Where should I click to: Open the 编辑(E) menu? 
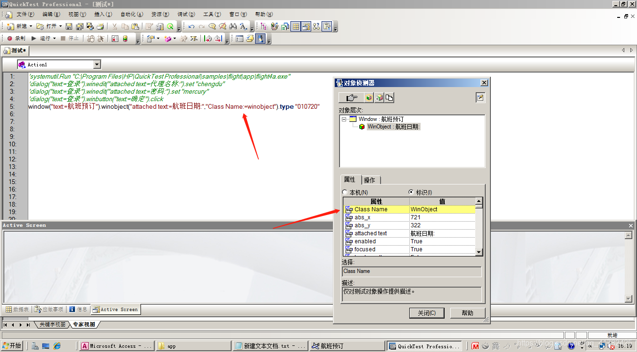coord(51,15)
